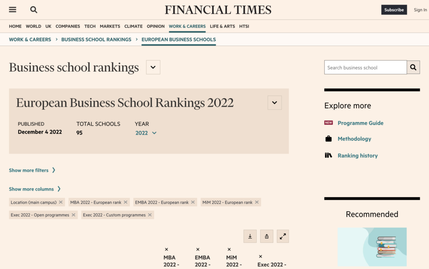Download the rankings table
Screen dimensions: 429x269
pos(250,236)
